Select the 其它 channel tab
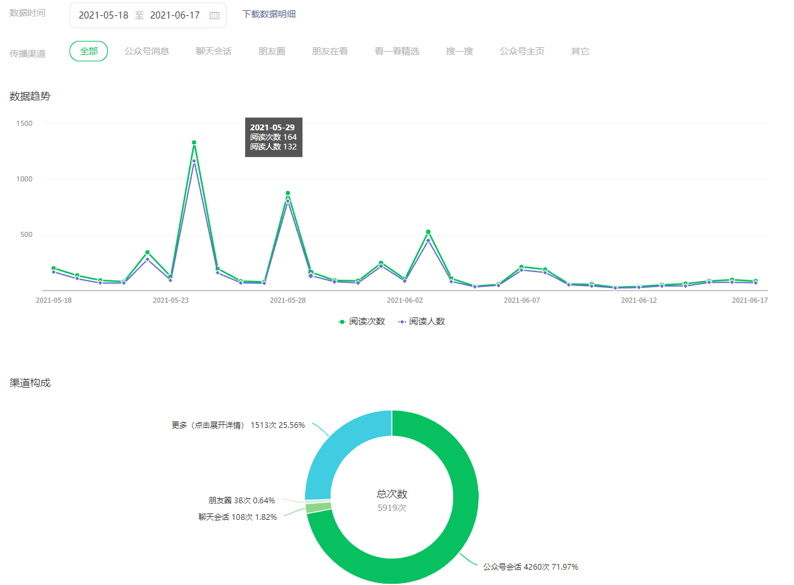This screenshot has width=794, height=585. 580,51
